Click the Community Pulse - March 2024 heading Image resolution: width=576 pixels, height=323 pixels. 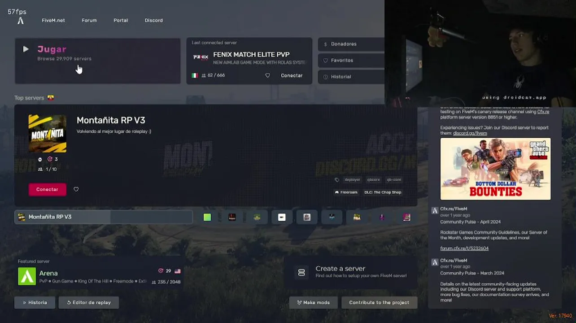point(472,273)
